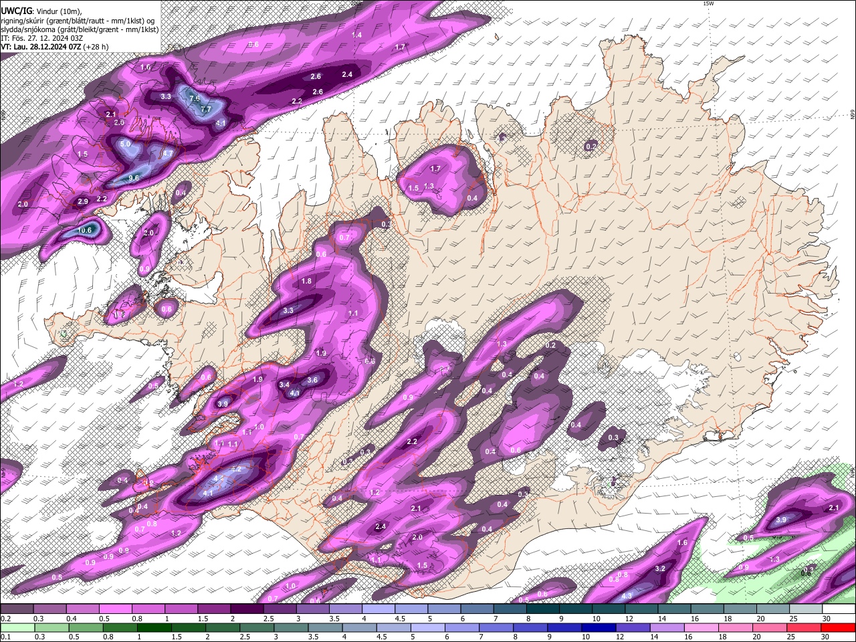Click the red 30 mm swatch on rain scale

coord(839,627)
